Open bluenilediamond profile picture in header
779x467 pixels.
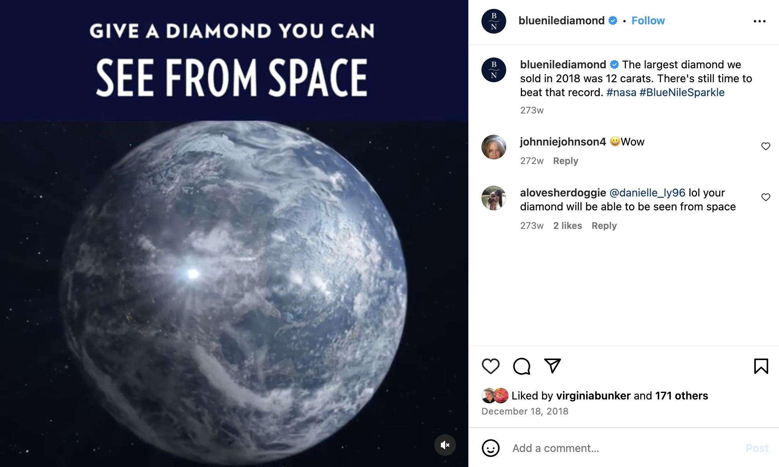click(x=494, y=21)
